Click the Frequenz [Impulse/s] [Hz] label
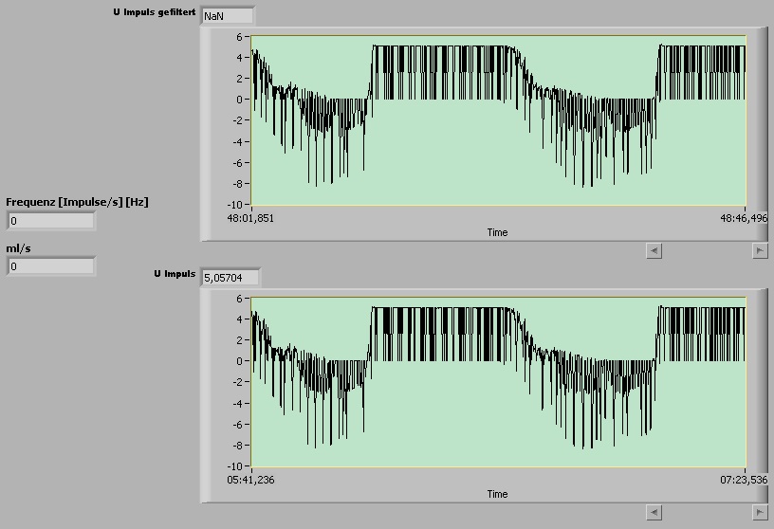This screenshot has height=529, width=774. pyautogui.click(x=77, y=202)
